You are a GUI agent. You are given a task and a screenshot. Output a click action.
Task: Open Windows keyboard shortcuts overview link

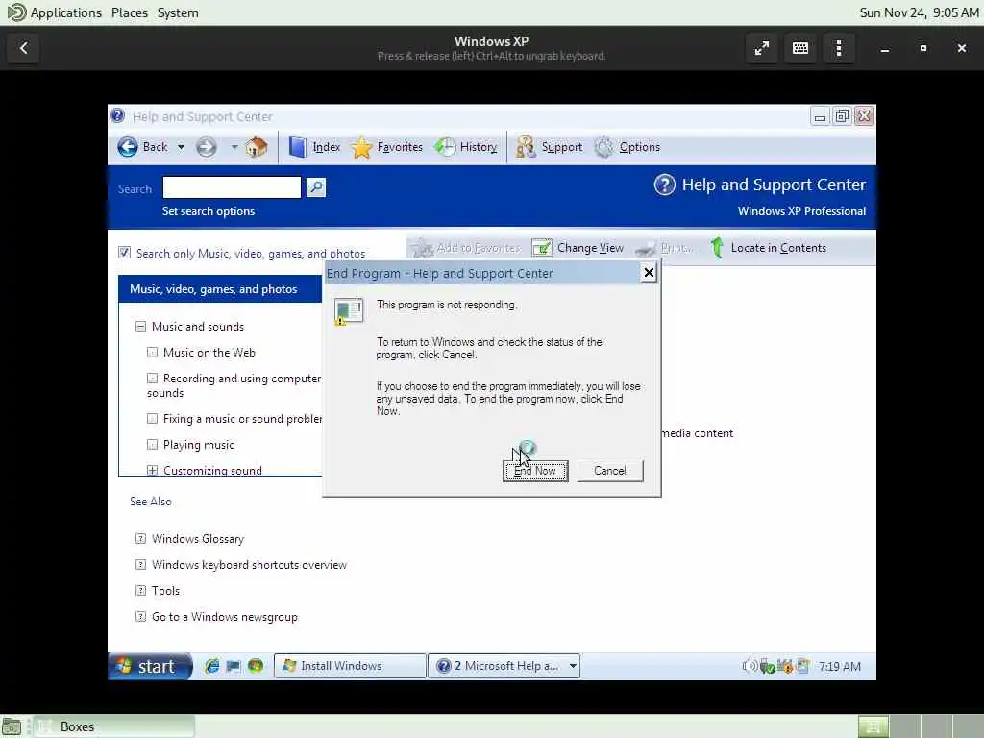tap(249, 565)
